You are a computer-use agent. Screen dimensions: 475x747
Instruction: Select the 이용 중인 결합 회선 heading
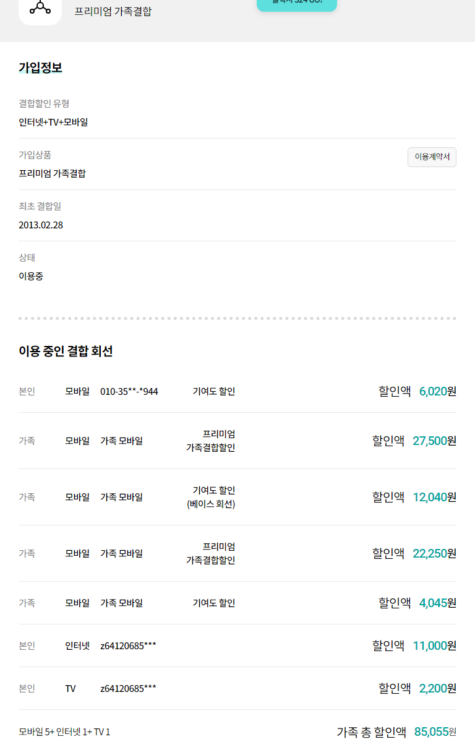[66, 352]
